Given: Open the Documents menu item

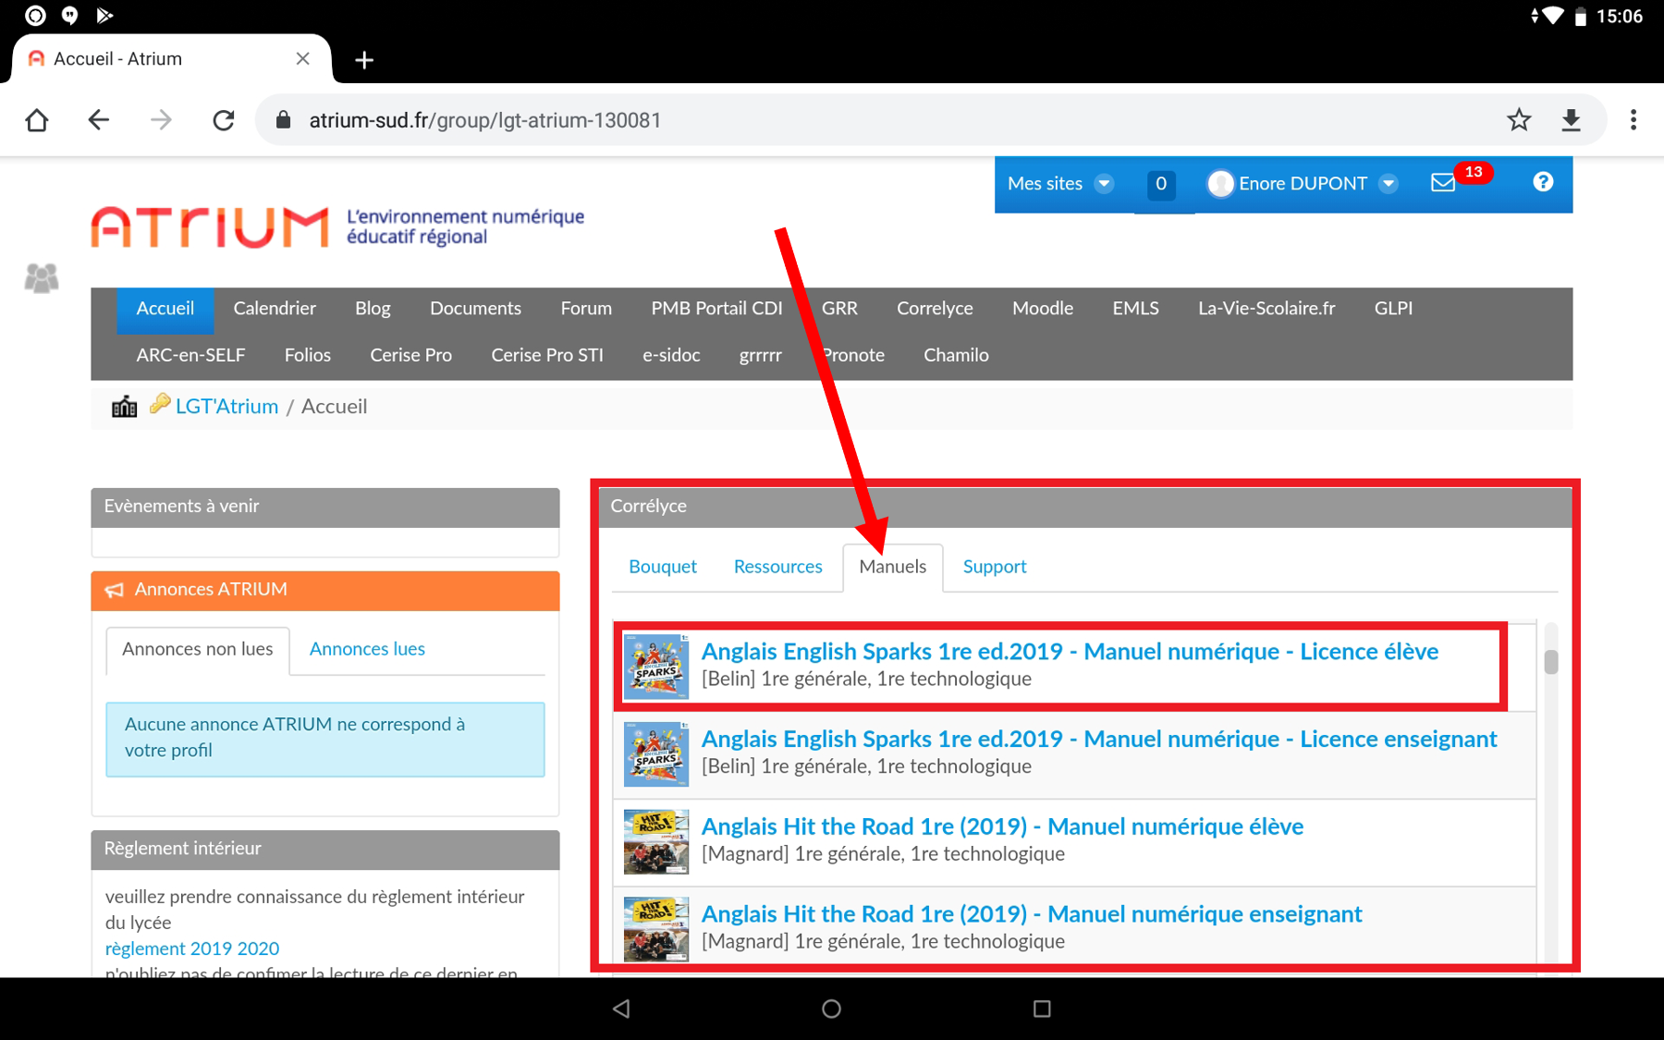Looking at the screenshot, I should click(475, 309).
